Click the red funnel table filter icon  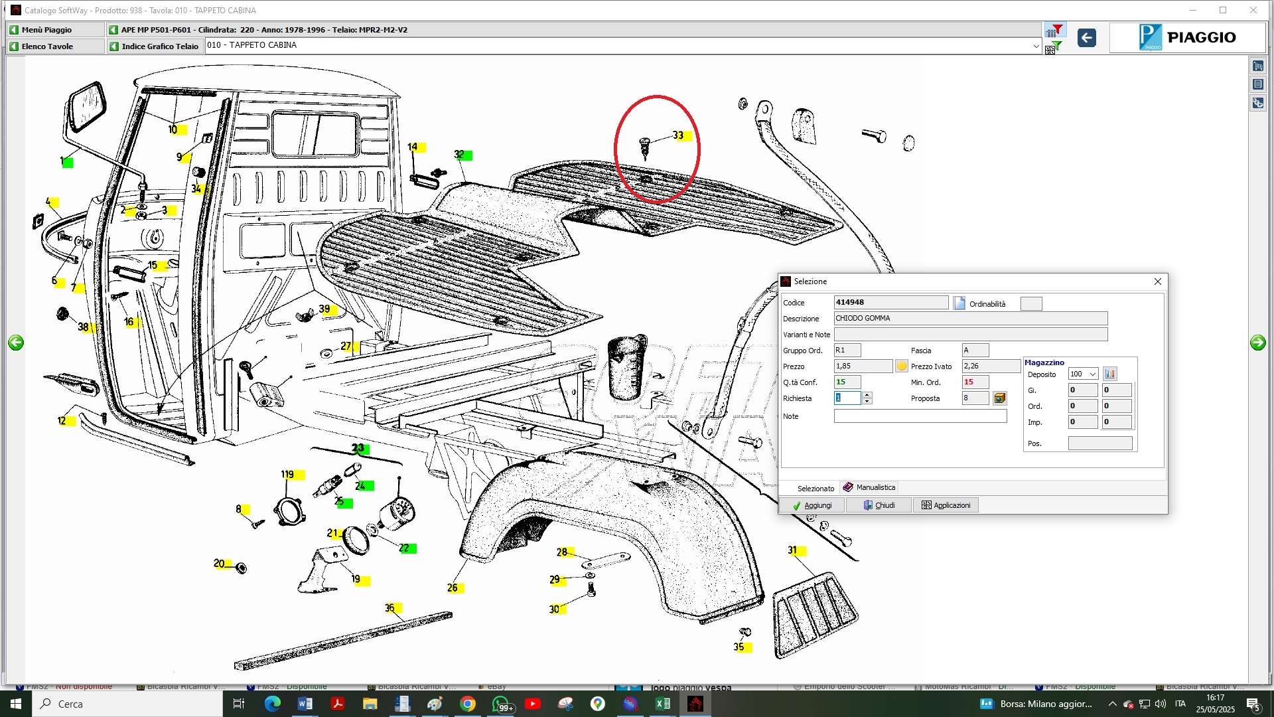click(1054, 31)
